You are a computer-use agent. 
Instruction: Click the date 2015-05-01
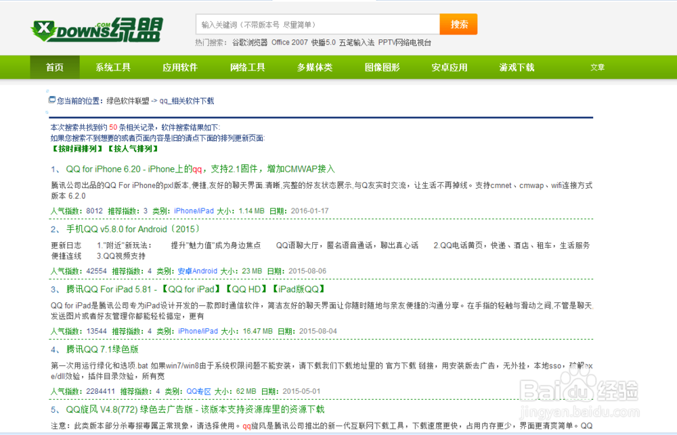(301, 392)
